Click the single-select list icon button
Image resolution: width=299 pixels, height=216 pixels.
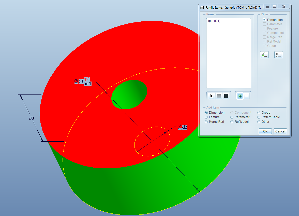pyautogui.click(x=219, y=96)
